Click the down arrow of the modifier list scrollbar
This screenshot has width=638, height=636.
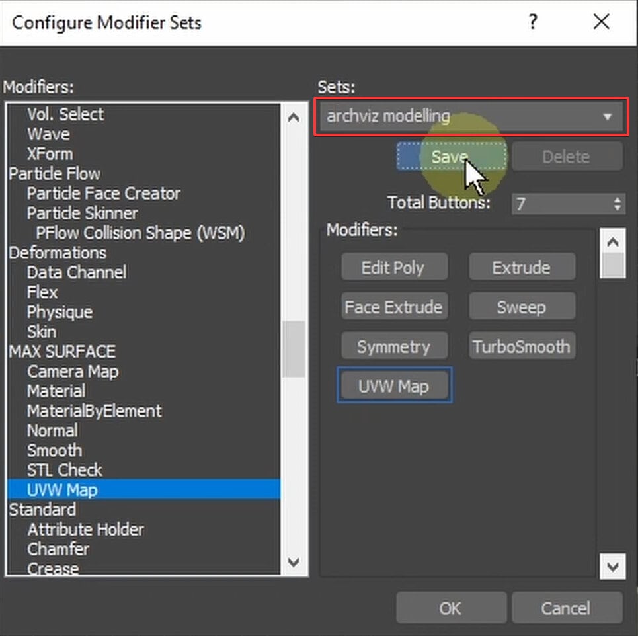(x=294, y=562)
